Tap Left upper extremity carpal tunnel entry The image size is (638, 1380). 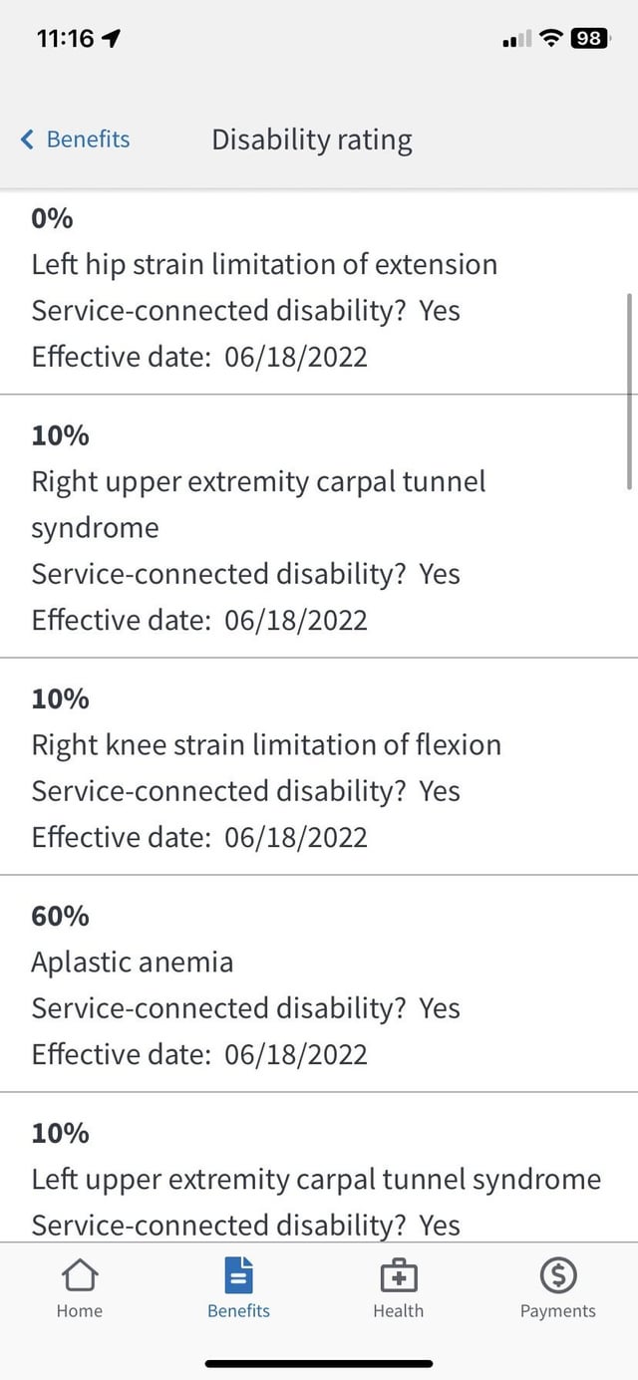coord(316,1179)
